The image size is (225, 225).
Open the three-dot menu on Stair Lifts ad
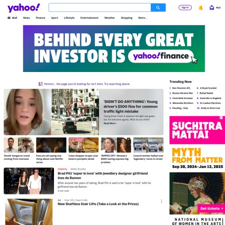162,201
